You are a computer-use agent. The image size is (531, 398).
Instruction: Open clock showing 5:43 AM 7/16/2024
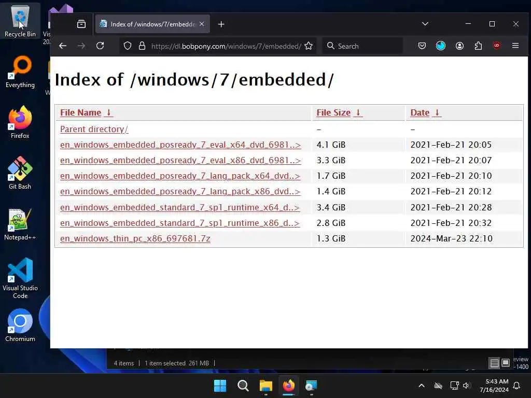(494, 386)
